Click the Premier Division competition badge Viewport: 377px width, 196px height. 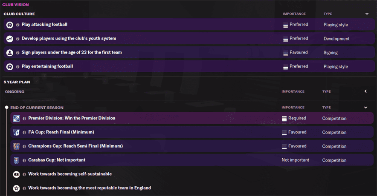point(16,118)
